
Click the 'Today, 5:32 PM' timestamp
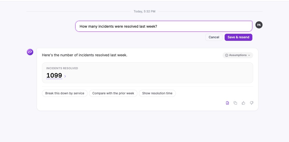point(144,11)
